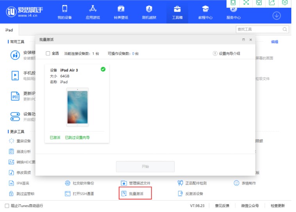Open IPA签名 tool
This screenshot has height=212, width=296.
click(x=19, y=183)
